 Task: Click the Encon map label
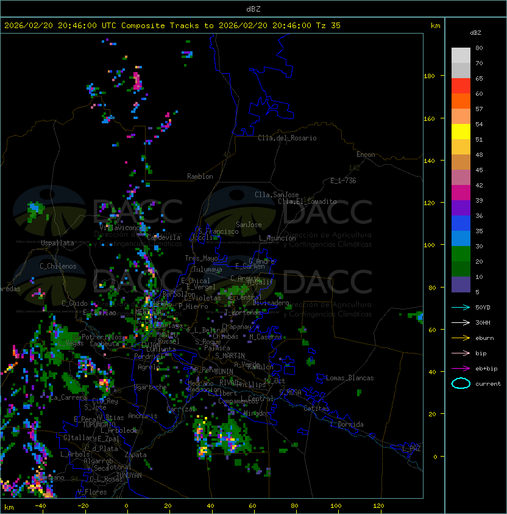pyautogui.click(x=366, y=154)
